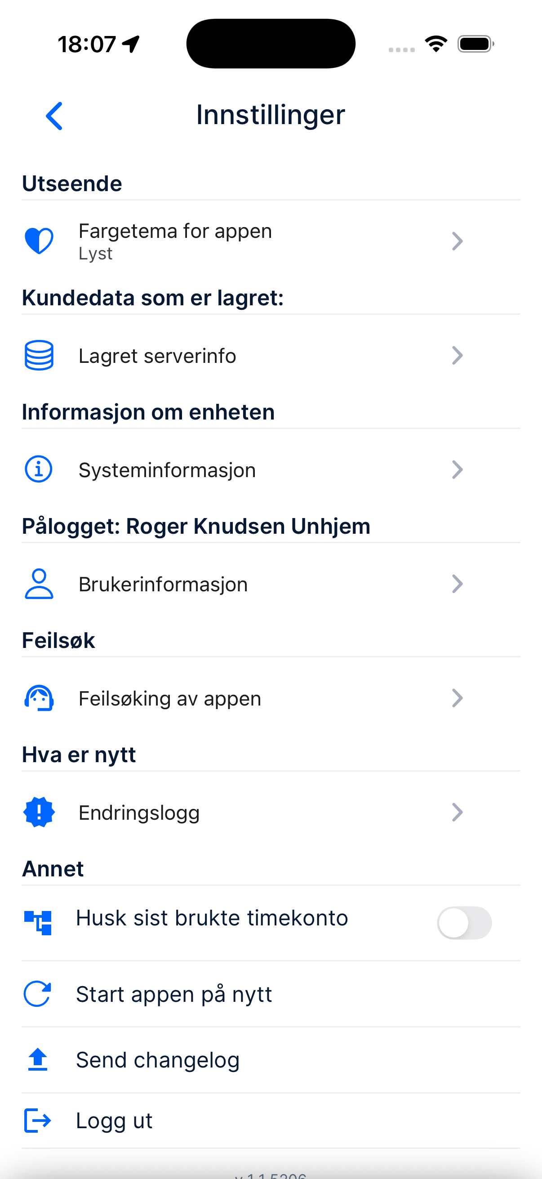This screenshot has height=1179, width=542.
Task: Tap the upload icon beside Send changelog
Action: pyautogui.click(x=37, y=1059)
